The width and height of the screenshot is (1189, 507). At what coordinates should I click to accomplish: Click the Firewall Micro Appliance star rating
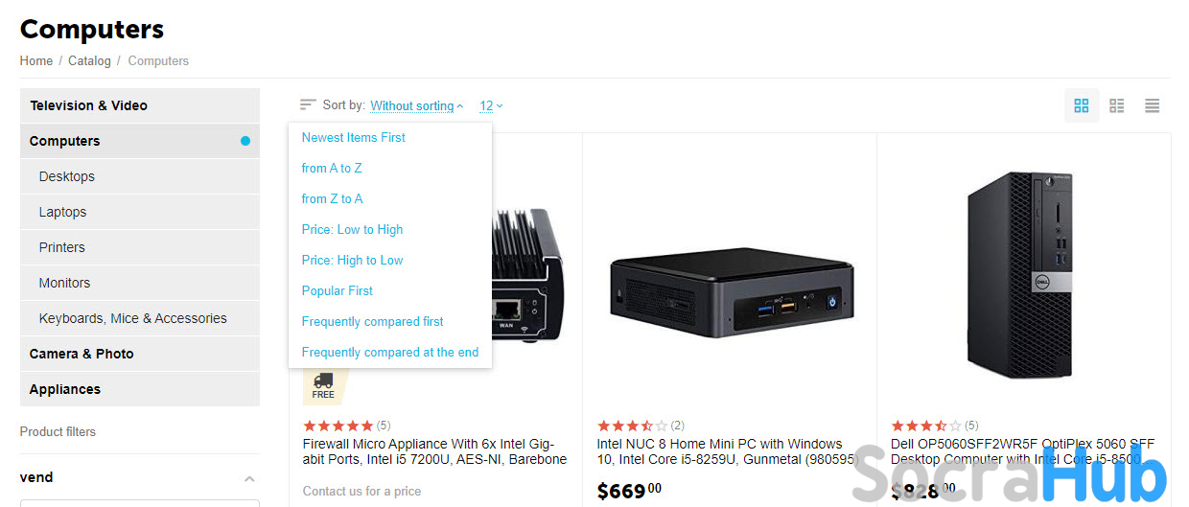coord(338,426)
